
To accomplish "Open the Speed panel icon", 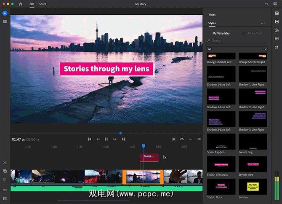I will pos(277,39).
